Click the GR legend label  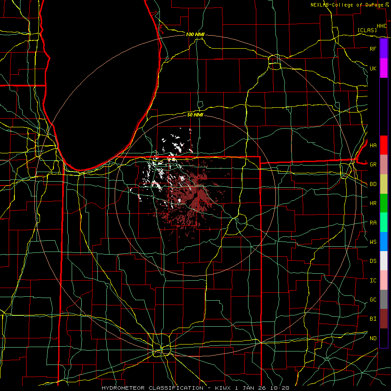[373, 165]
